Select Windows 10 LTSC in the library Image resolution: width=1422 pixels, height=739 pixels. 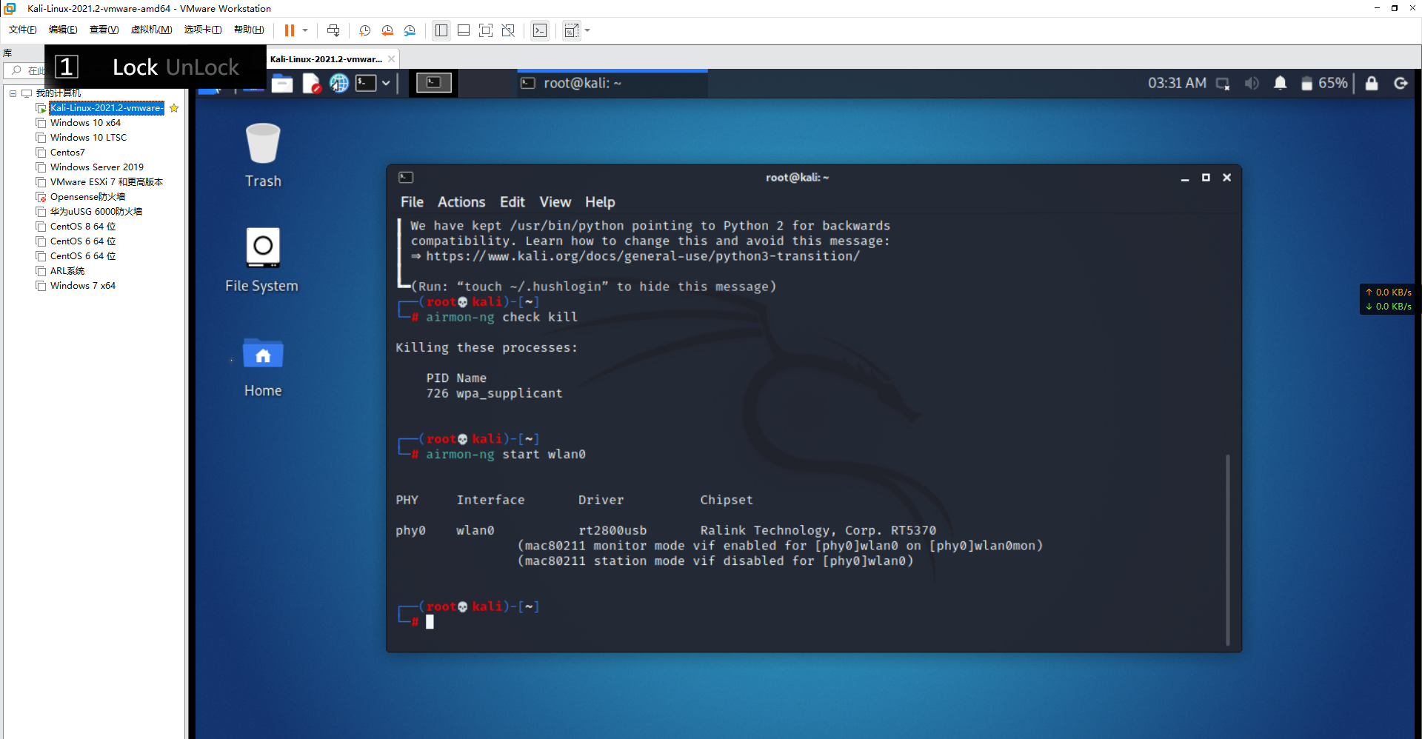88,138
